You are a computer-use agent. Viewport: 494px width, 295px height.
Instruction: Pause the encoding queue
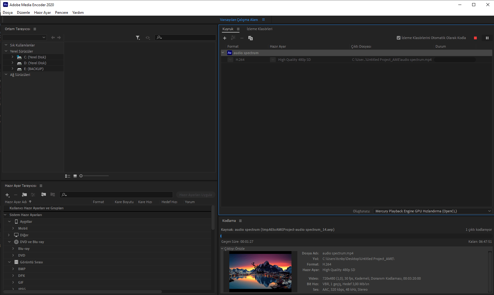point(487,38)
